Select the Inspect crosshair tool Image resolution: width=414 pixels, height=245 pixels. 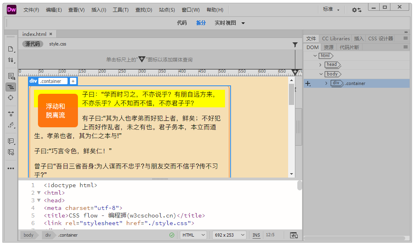11,97
